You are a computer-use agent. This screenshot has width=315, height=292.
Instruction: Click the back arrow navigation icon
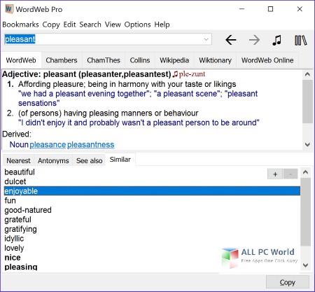pos(231,40)
